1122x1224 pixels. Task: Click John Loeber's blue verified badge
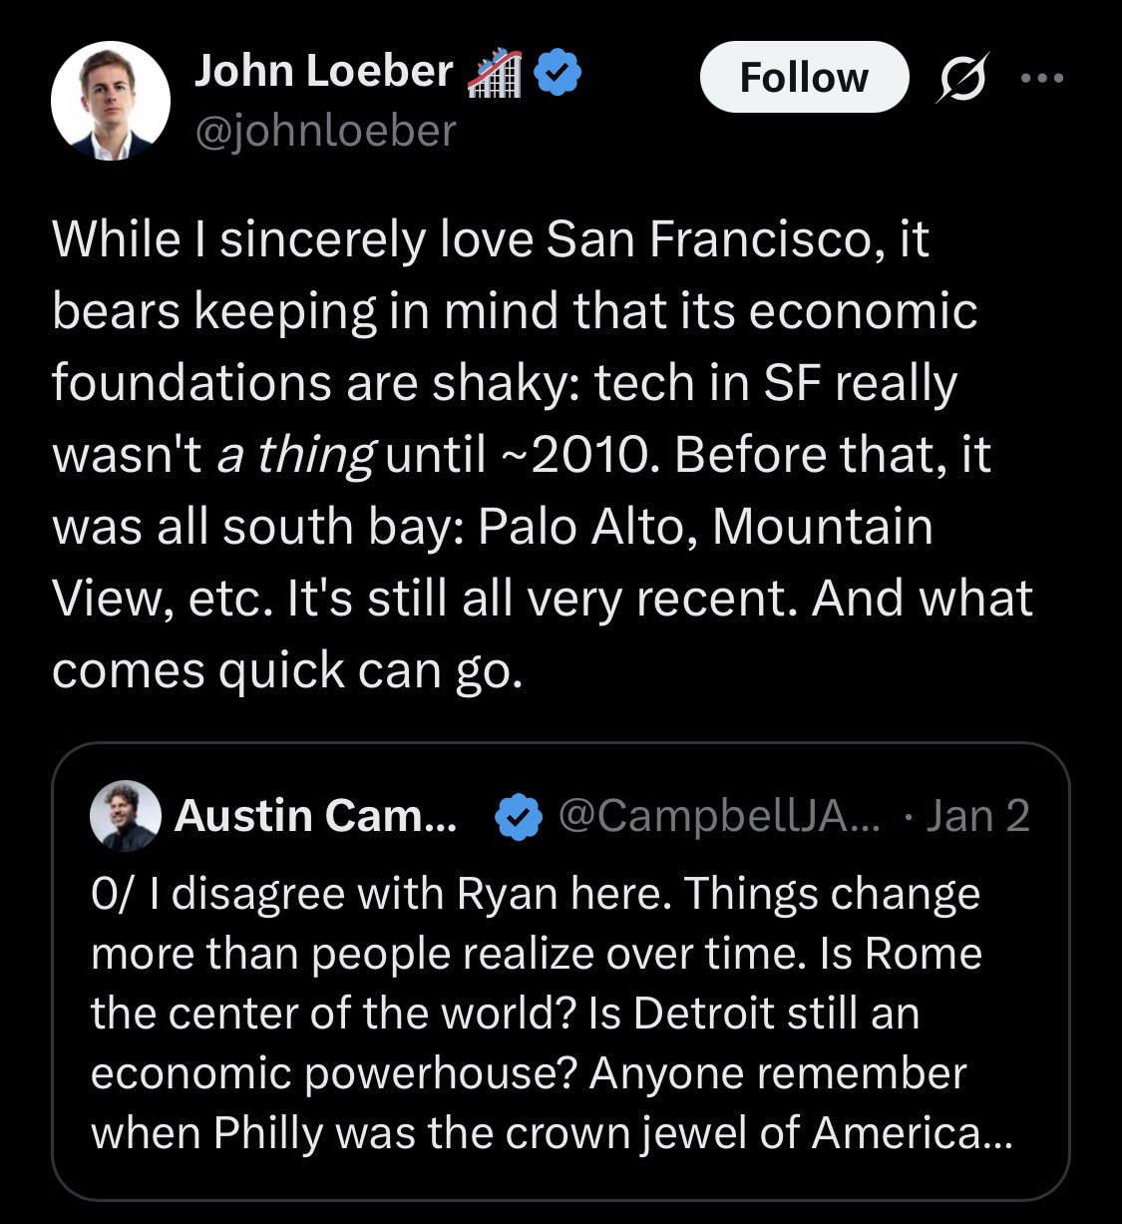pos(560,75)
